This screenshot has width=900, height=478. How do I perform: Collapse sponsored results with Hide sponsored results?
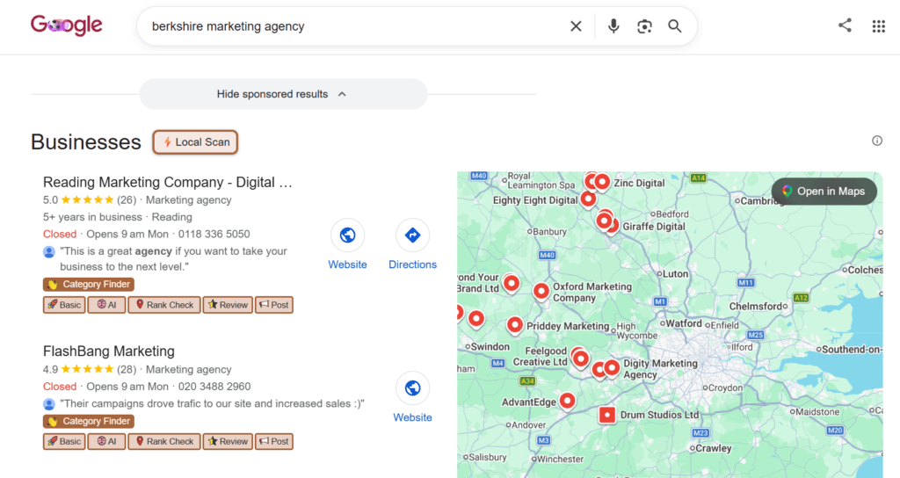284,94
